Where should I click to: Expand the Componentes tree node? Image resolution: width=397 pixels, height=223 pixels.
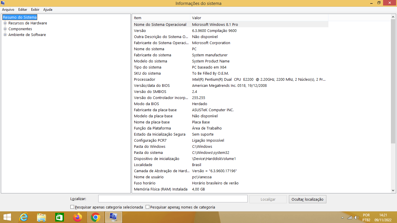pos(5,29)
